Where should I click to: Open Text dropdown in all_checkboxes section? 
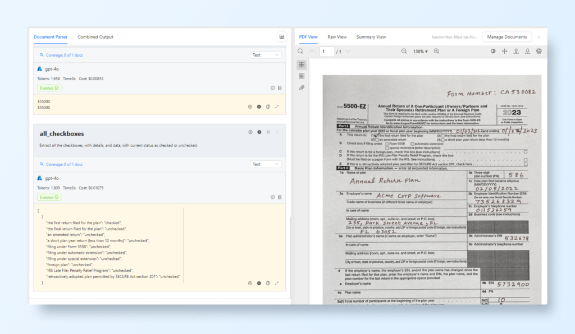pos(266,164)
